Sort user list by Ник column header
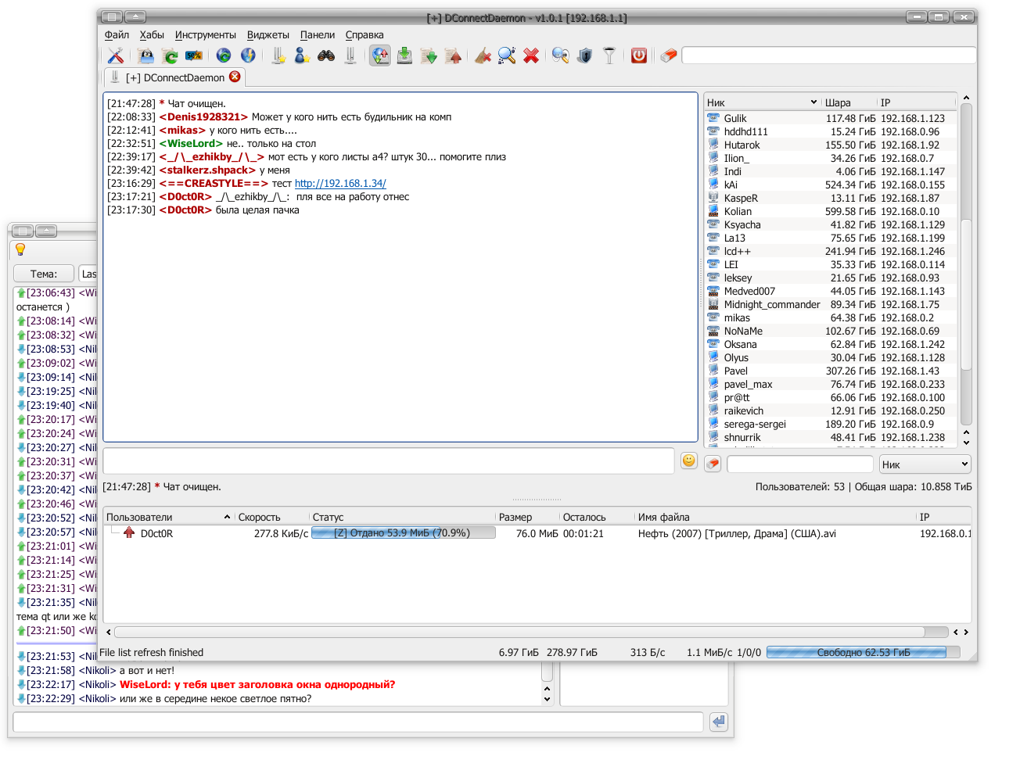The height and width of the screenshot is (760, 1020). (763, 102)
